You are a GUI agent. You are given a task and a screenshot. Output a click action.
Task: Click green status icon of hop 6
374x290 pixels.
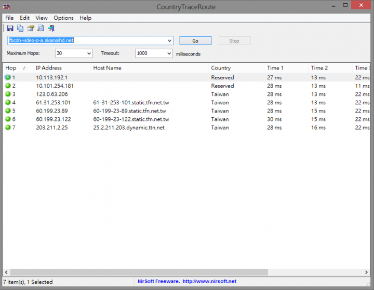tap(8, 119)
